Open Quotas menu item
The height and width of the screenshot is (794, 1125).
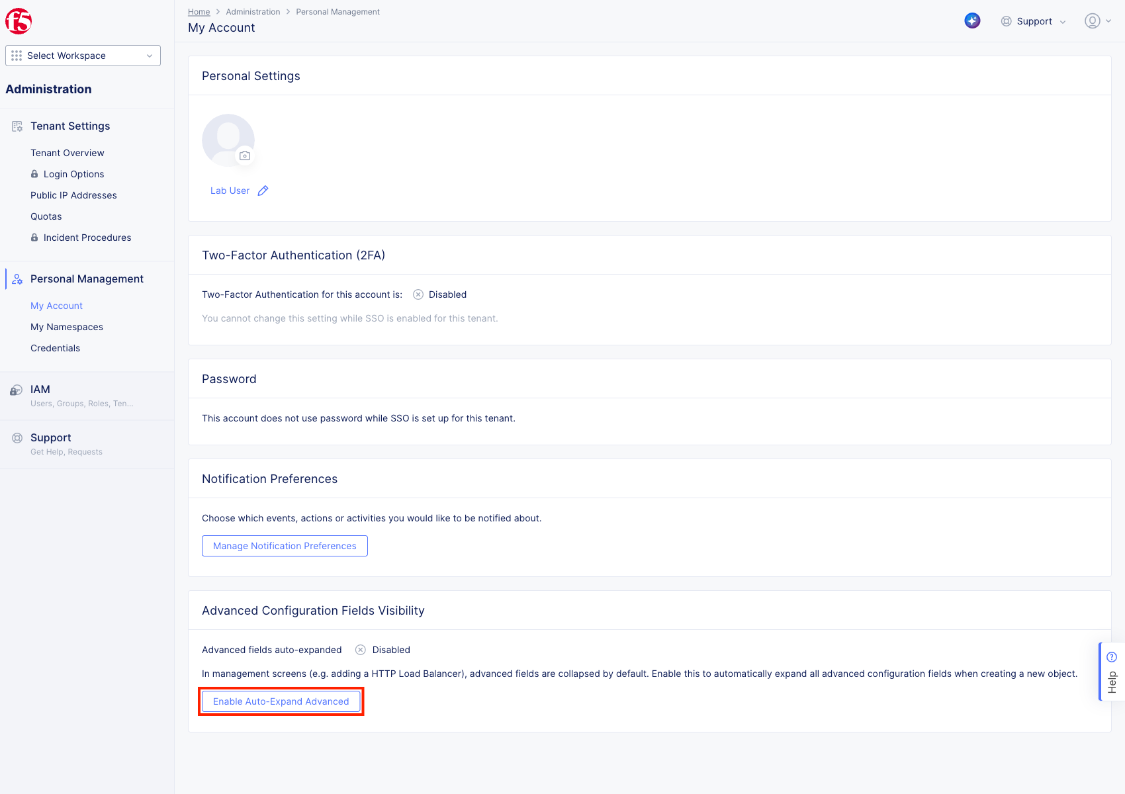(x=46, y=216)
